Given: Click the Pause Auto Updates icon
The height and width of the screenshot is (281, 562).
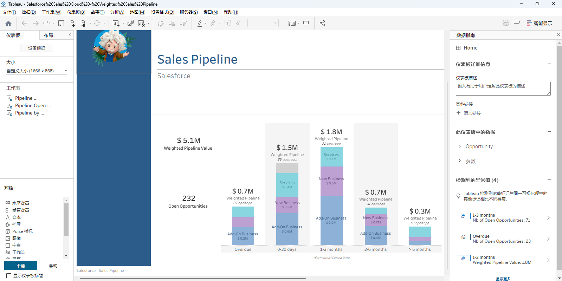Looking at the screenshot, I should (x=83, y=24).
